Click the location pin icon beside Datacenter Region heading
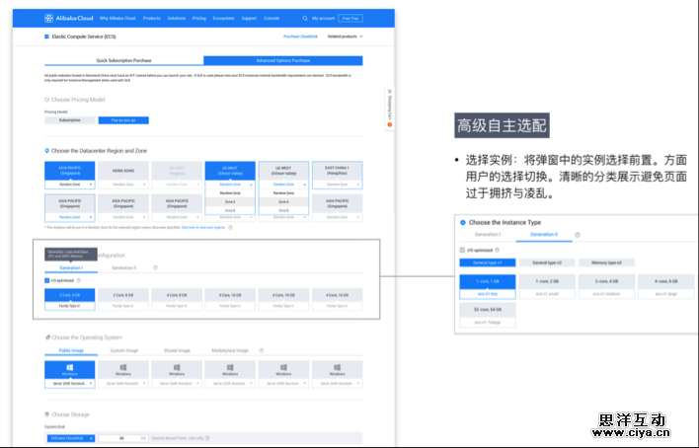699x448 pixels. (46, 150)
